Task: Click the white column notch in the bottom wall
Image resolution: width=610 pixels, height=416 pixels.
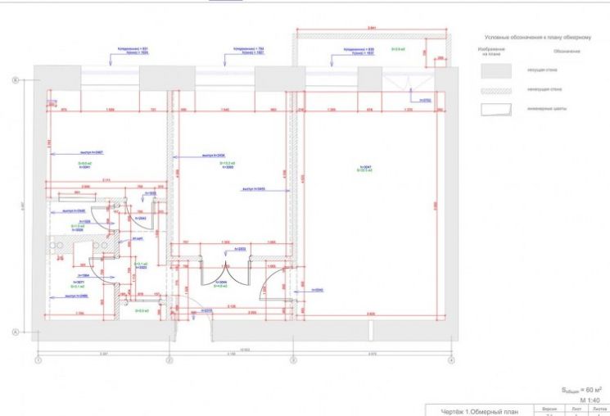Action: (x=371, y=330)
